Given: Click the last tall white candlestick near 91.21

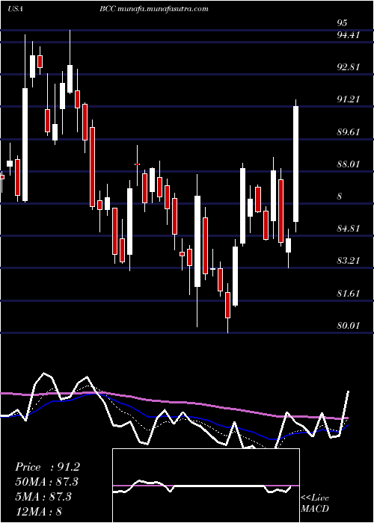Looking at the screenshot, I should click(296, 164).
